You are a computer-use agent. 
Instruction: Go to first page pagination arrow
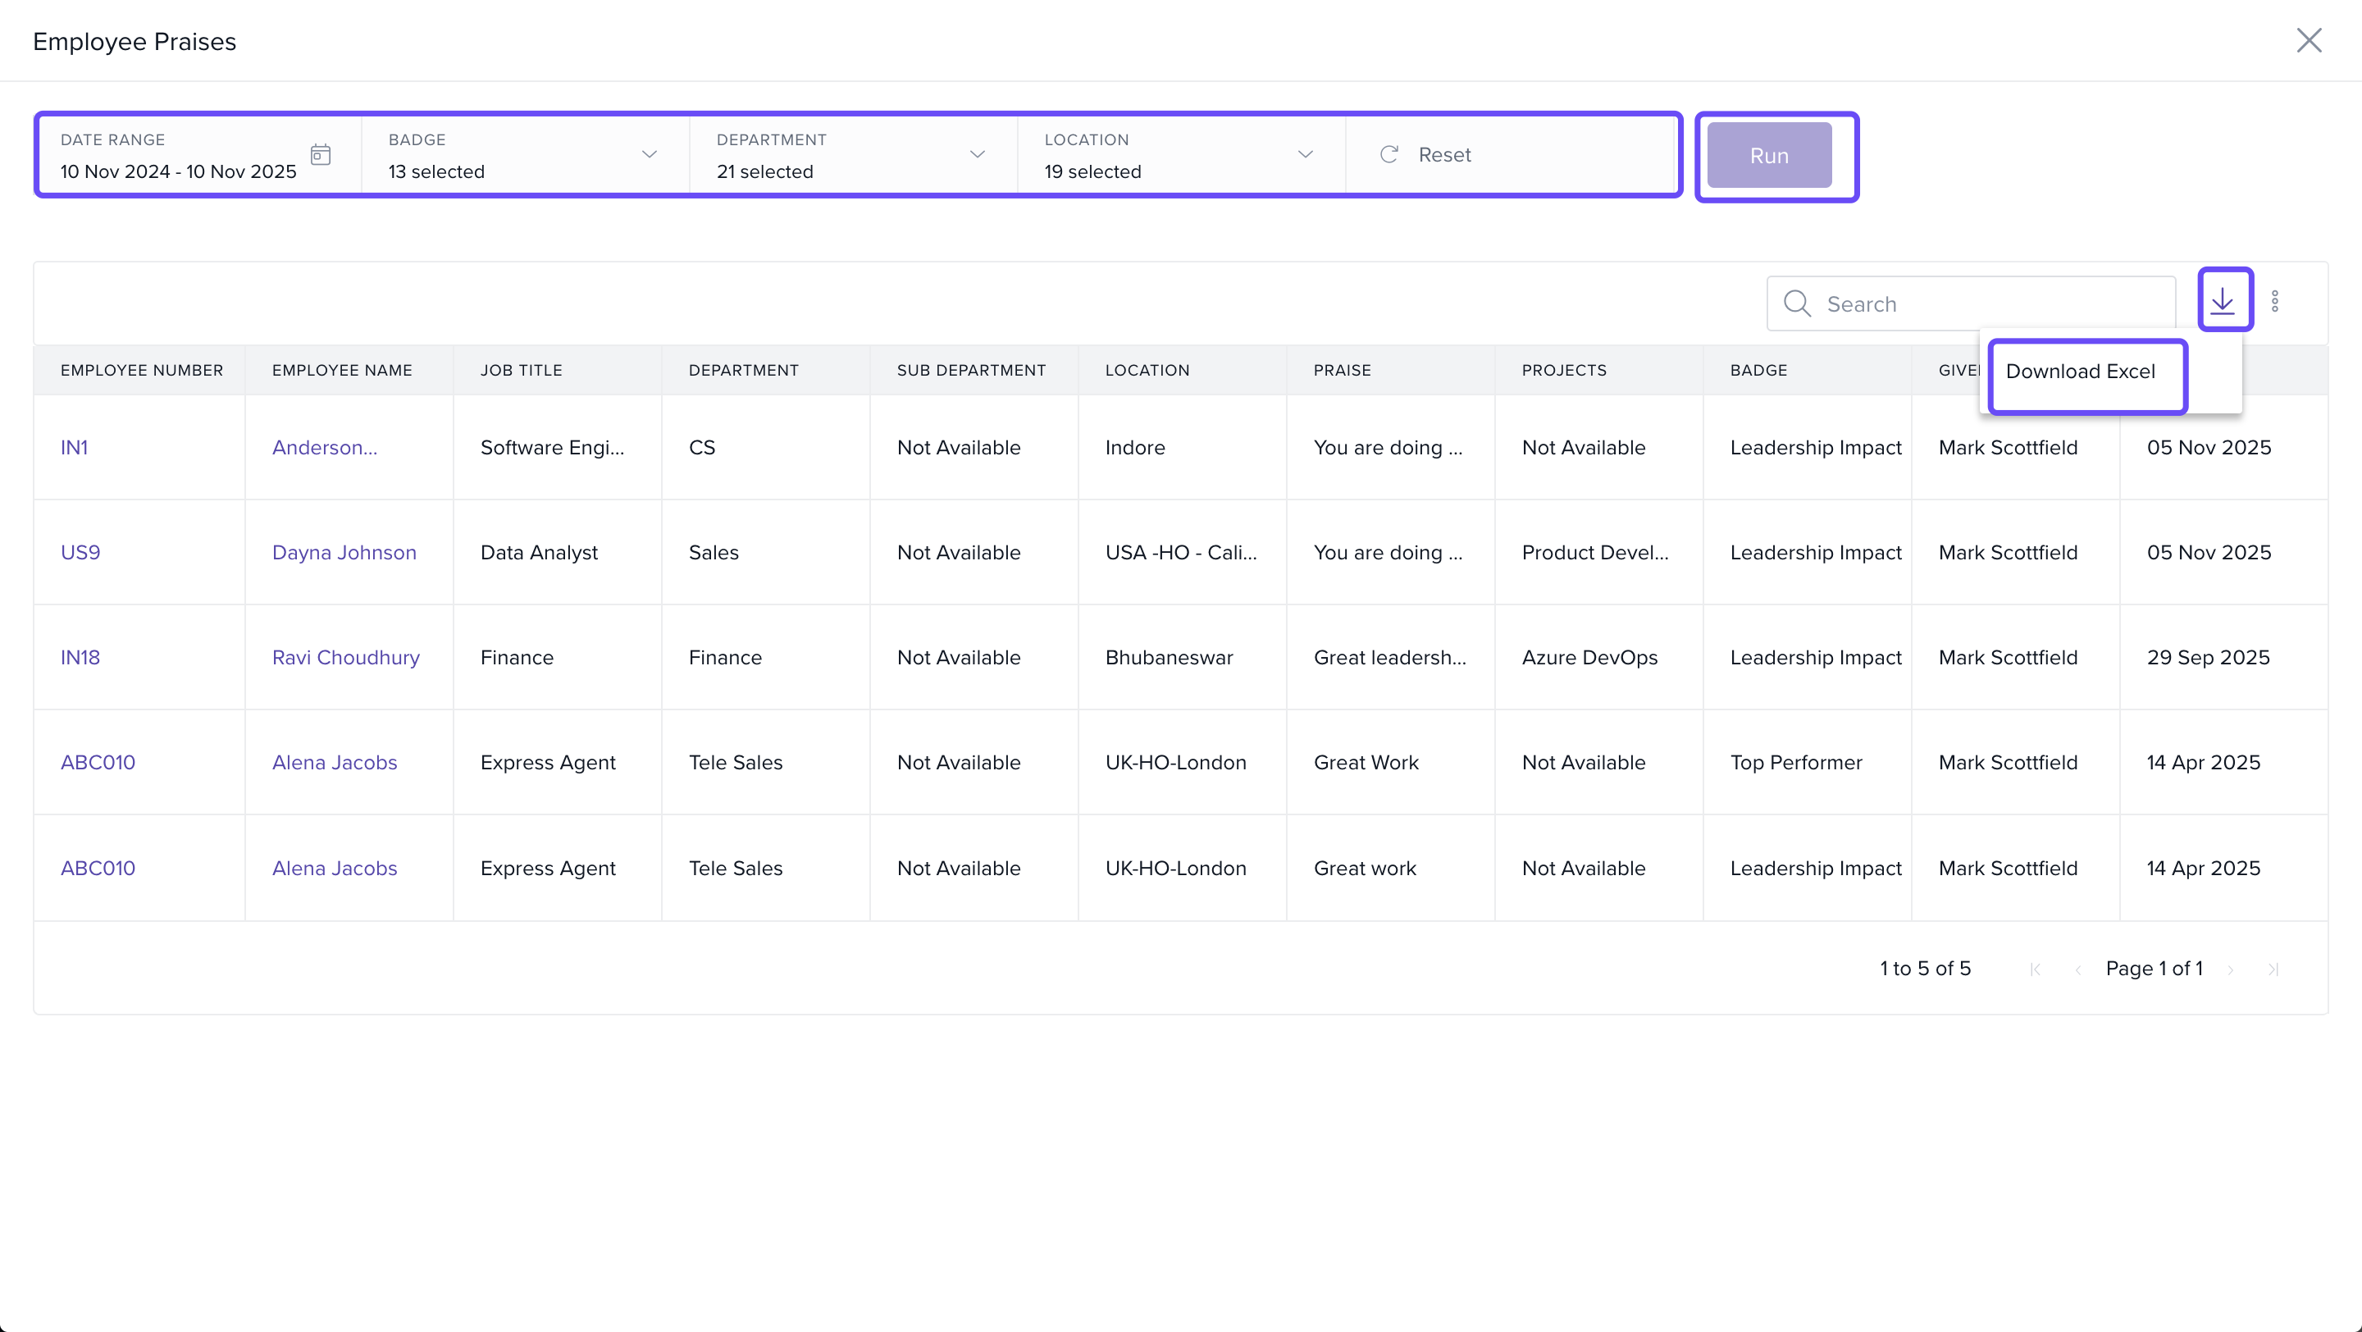pos(2035,969)
